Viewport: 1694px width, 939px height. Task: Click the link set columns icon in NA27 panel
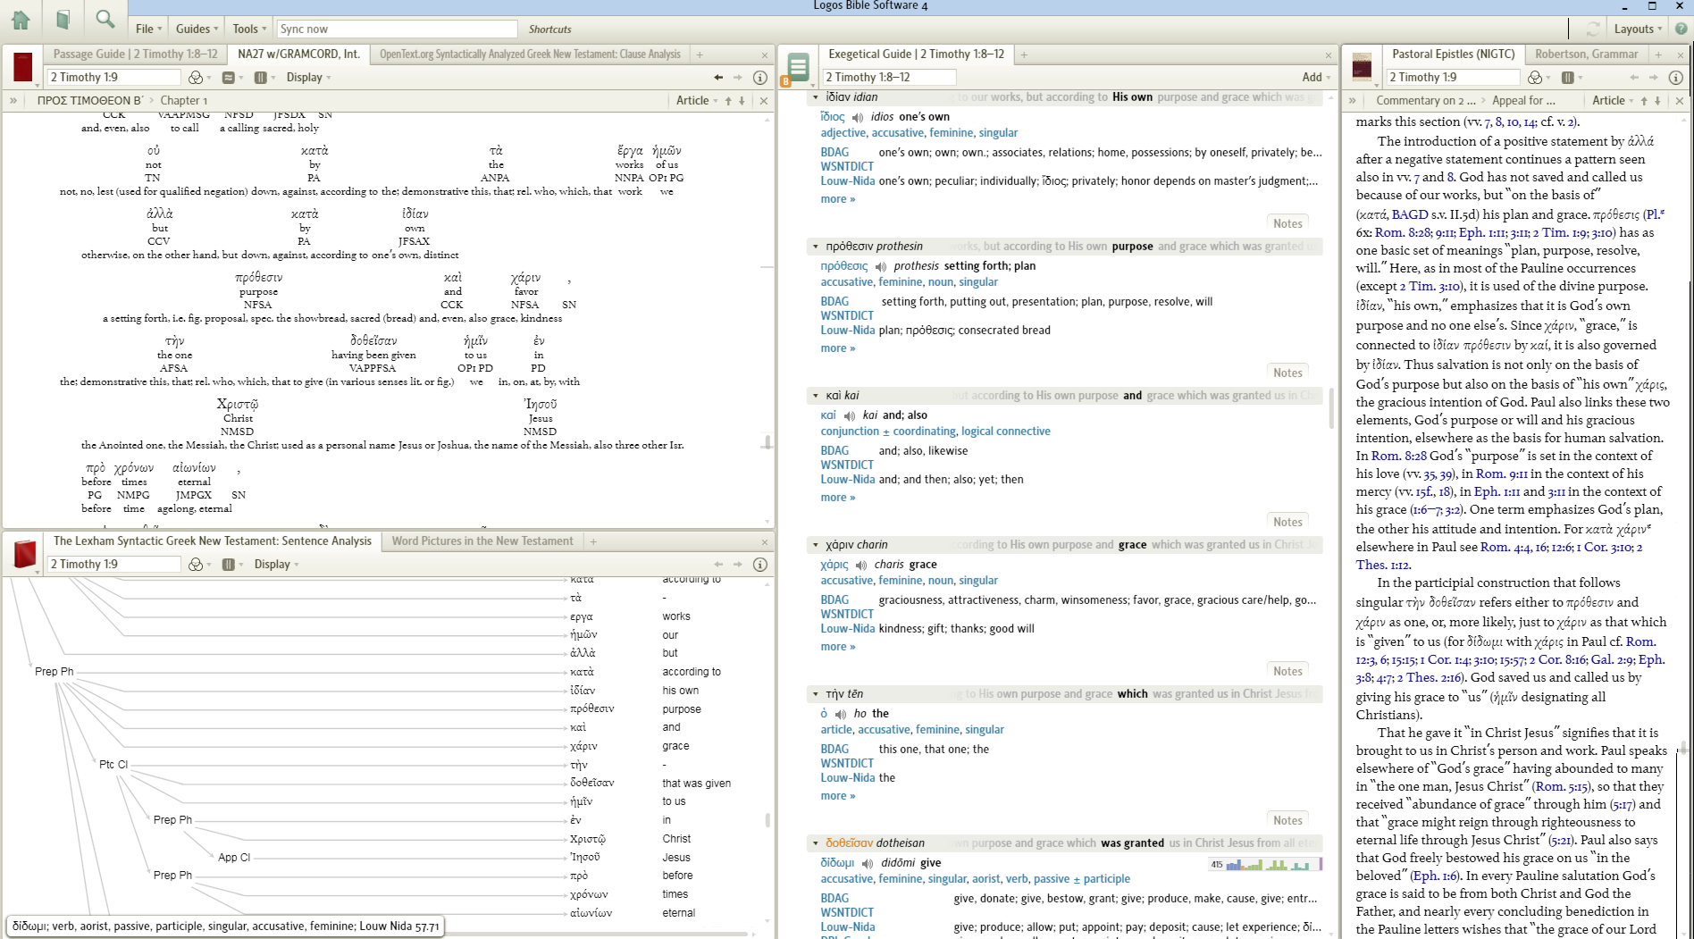tap(260, 78)
